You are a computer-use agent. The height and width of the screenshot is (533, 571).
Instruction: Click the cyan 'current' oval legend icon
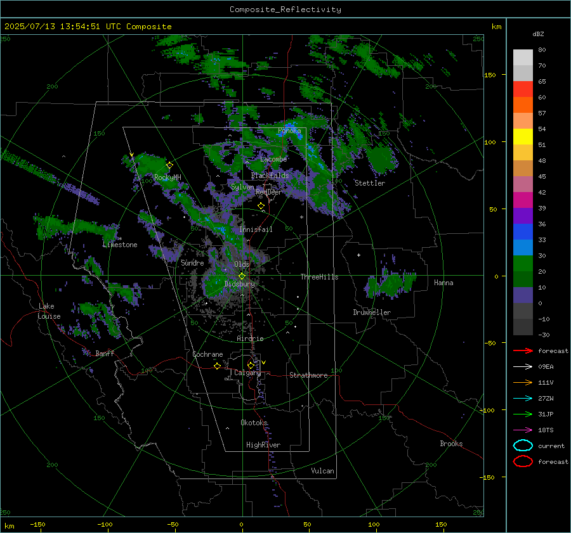tap(523, 446)
